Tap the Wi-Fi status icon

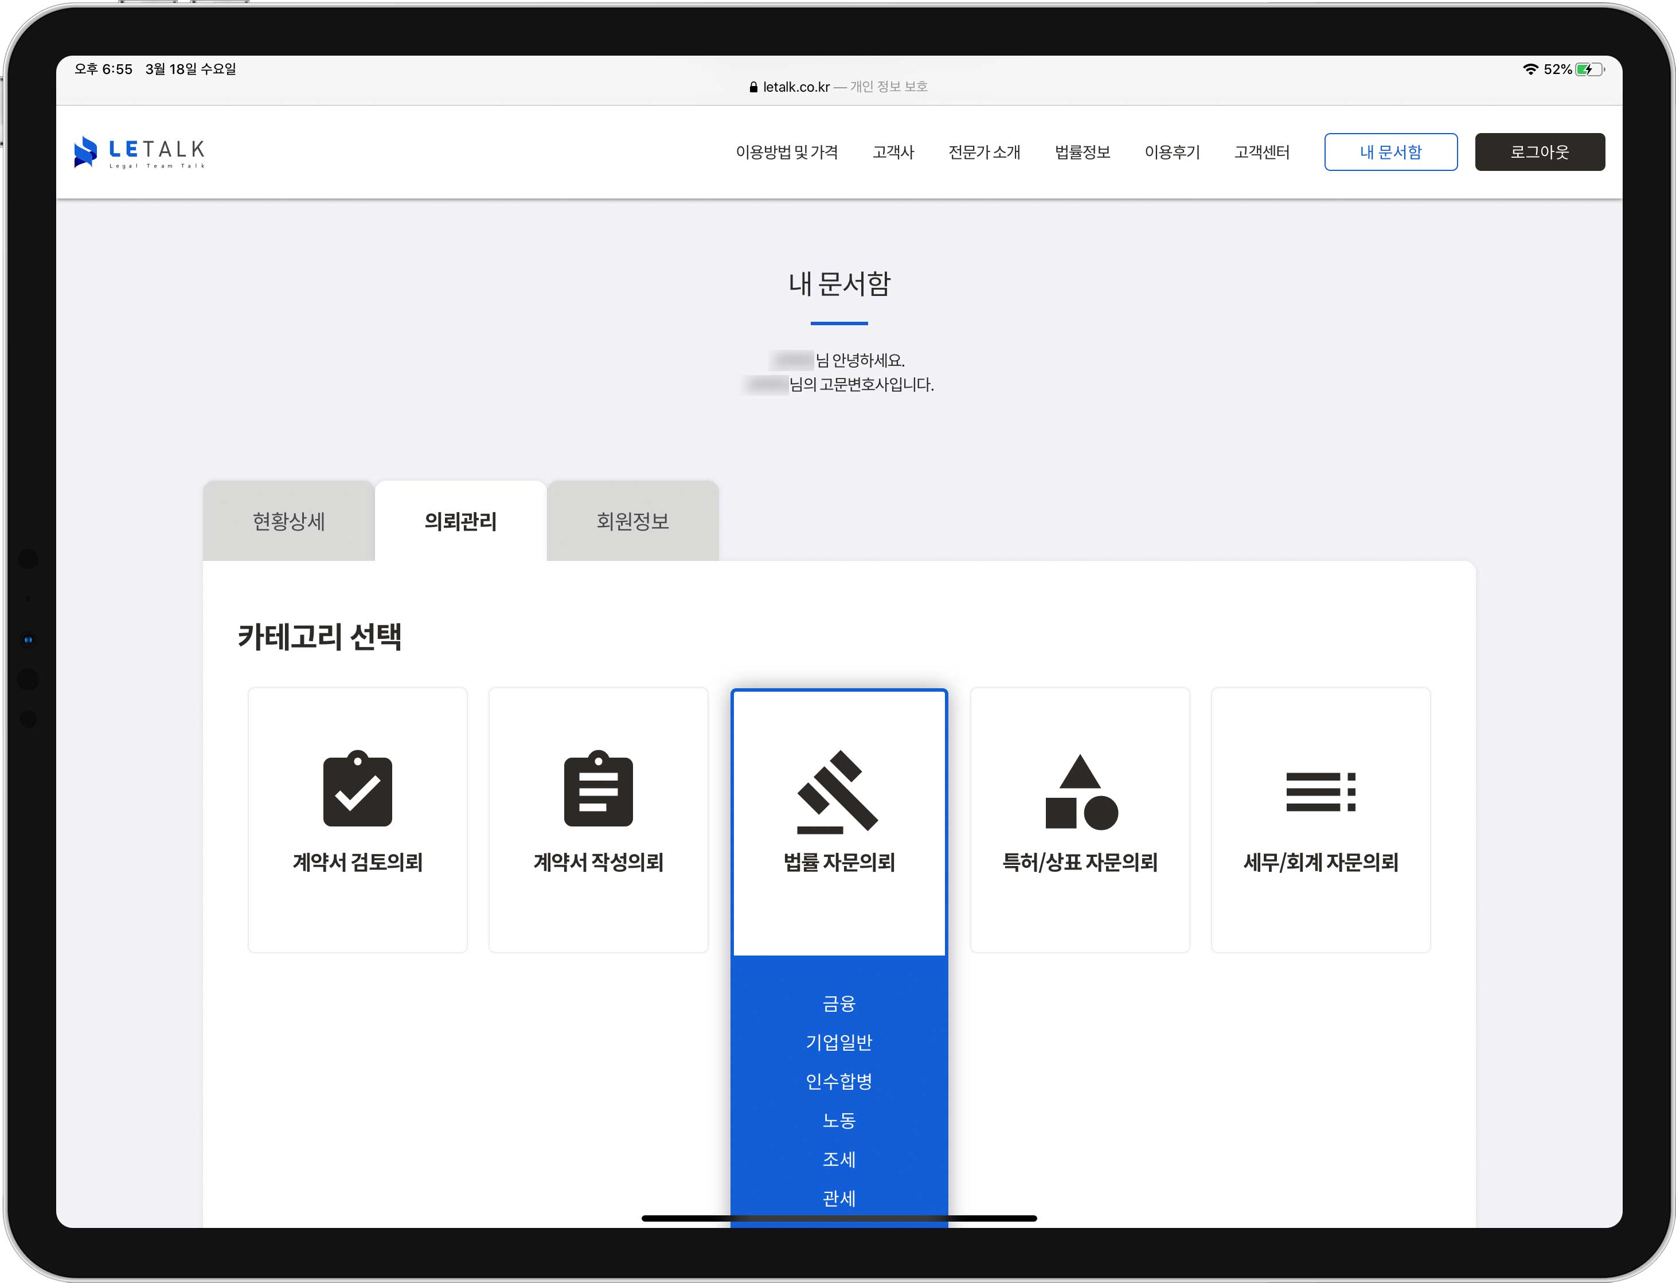tap(1530, 69)
